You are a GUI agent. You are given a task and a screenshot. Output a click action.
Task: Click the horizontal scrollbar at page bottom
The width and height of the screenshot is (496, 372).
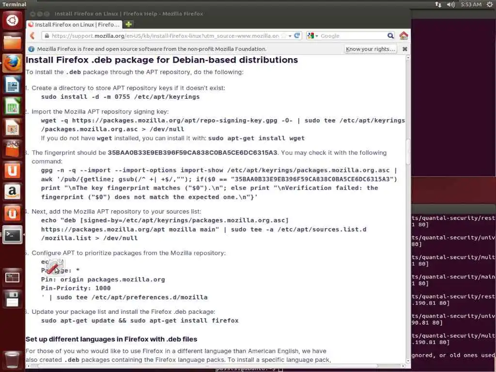pos(207,366)
